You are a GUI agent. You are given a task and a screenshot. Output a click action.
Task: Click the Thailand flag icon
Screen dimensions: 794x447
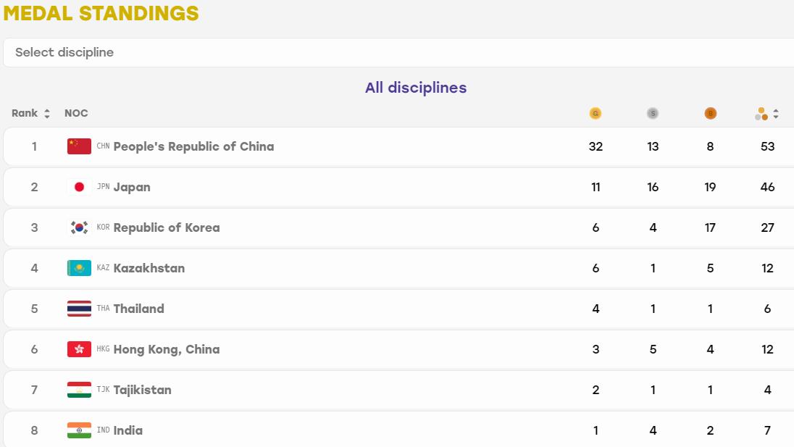click(x=79, y=309)
